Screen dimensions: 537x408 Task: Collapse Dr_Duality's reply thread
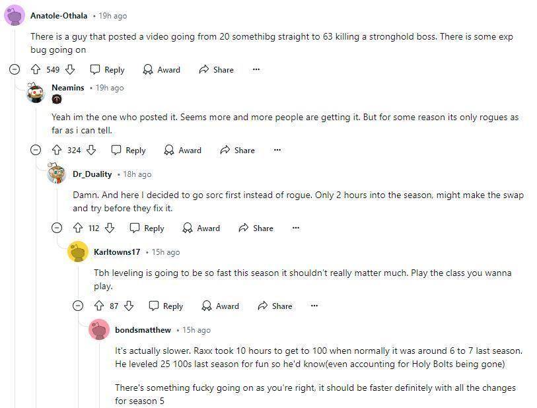(x=57, y=228)
